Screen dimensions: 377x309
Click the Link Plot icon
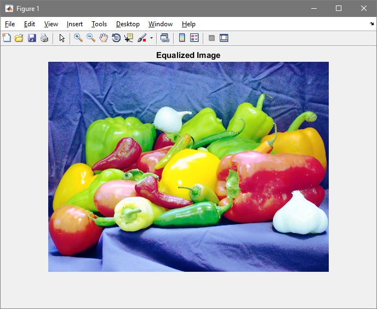(x=164, y=38)
